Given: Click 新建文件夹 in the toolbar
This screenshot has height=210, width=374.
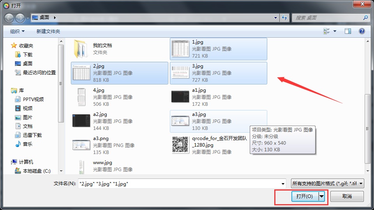Looking at the screenshot, I should click(48, 31).
